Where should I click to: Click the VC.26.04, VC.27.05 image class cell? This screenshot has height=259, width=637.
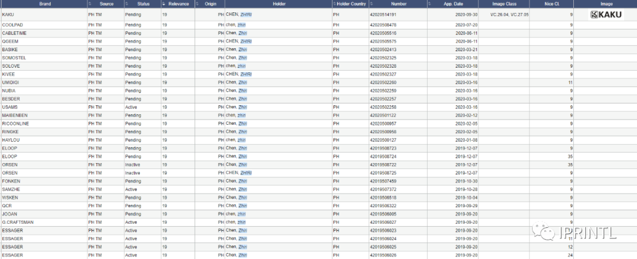(510, 15)
